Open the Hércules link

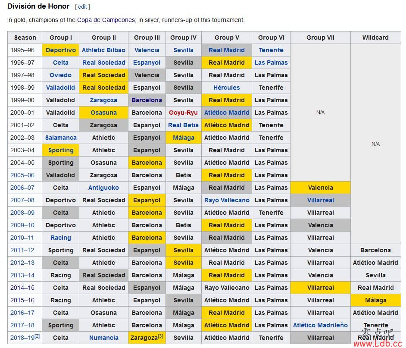227,88
